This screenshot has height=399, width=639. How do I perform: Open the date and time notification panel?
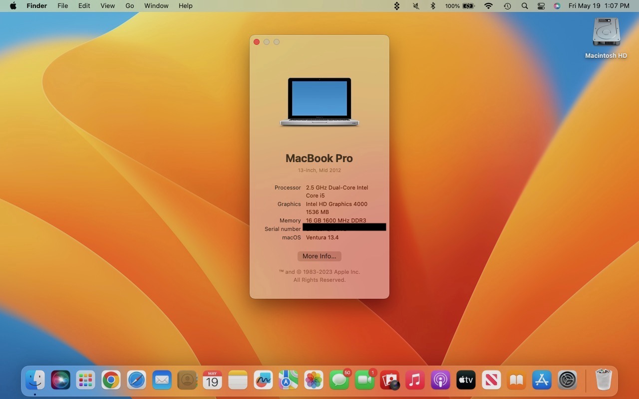pyautogui.click(x=599, y=6)
